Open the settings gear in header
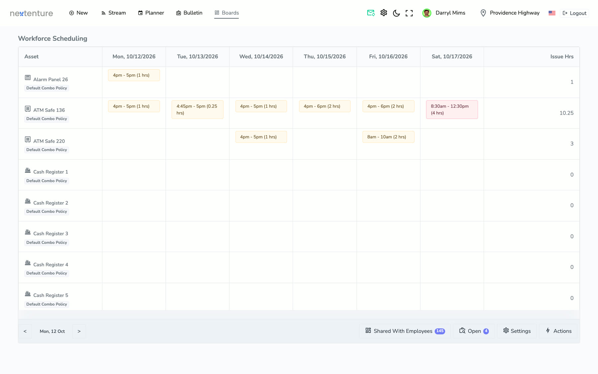598x374 pixels. pyautogui.click(x=384, y=13)
